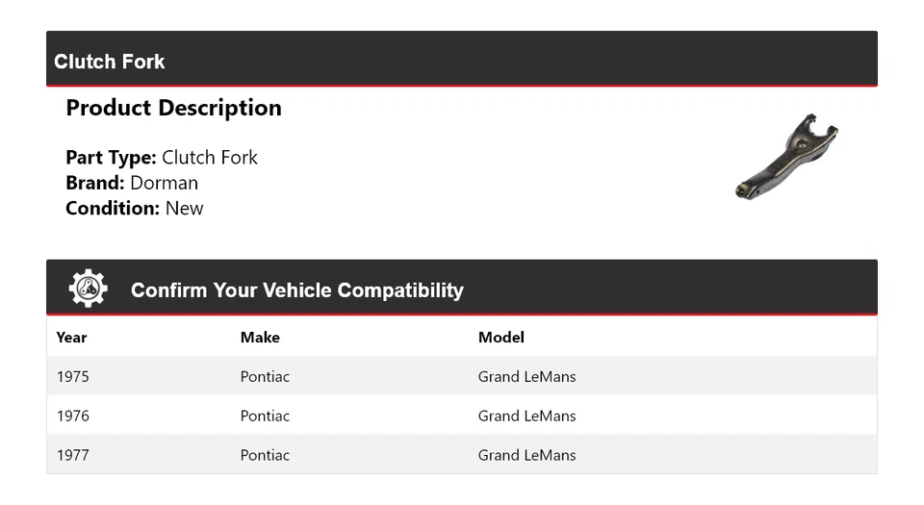Click the clutch fork product image

786,156
